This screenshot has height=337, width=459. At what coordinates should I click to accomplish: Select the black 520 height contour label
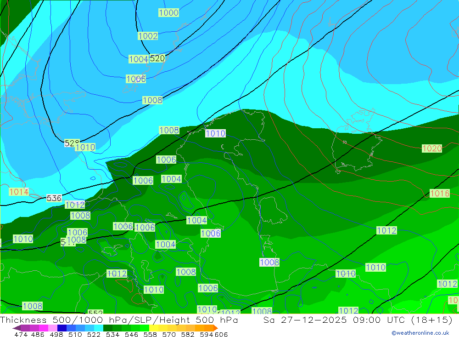point(157,58)
